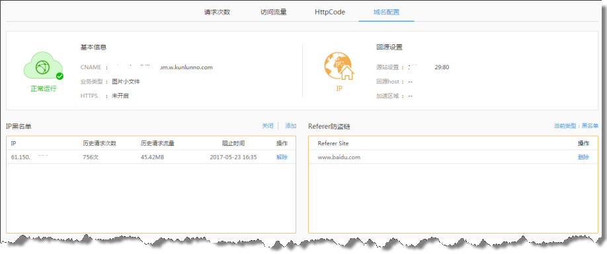The width and height of the screenshot is (607, 254).
Task: Click the 阻止时间 column header
Action: [x=233, y=143]
